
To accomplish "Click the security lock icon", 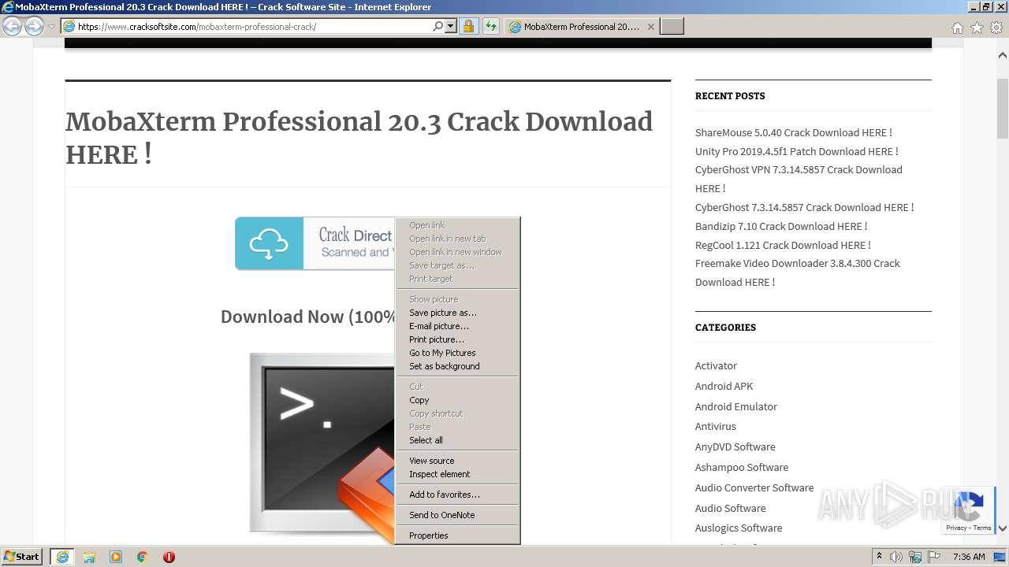I will pyautogui.click(x=468, y=26).
